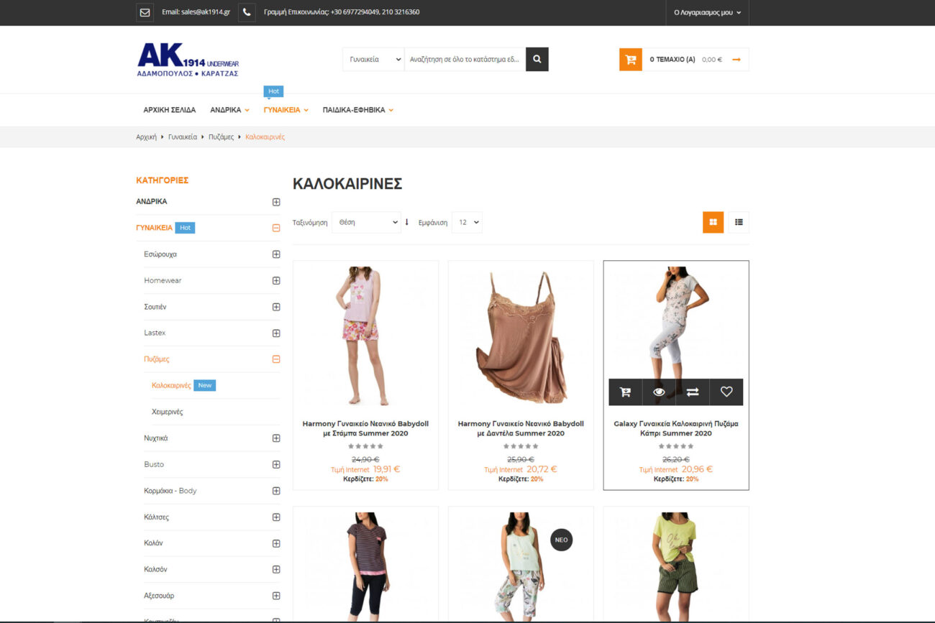Expand the ΑΝΔΡΙΚΑ category in sidebar
The image size is (935, 623).
point(276,202)
